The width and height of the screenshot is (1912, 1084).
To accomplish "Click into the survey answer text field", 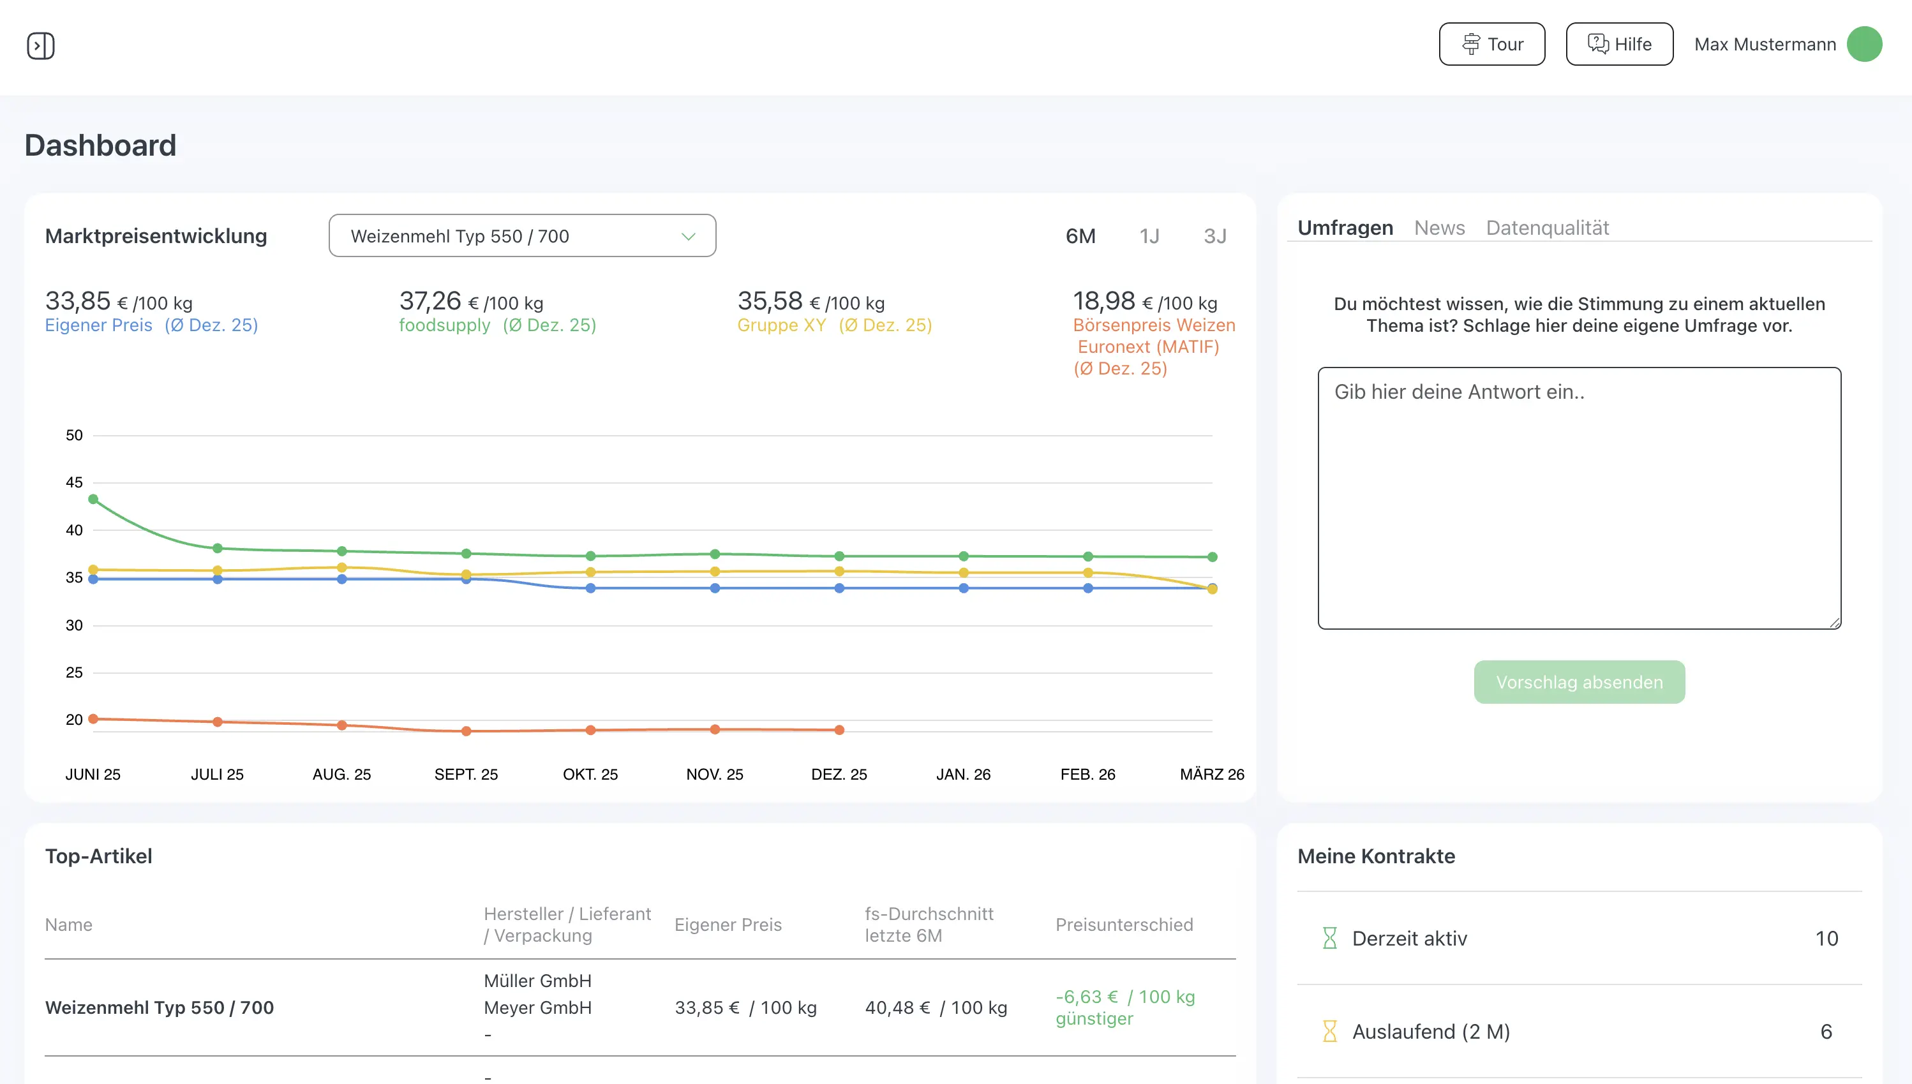I will point(1578,497).
